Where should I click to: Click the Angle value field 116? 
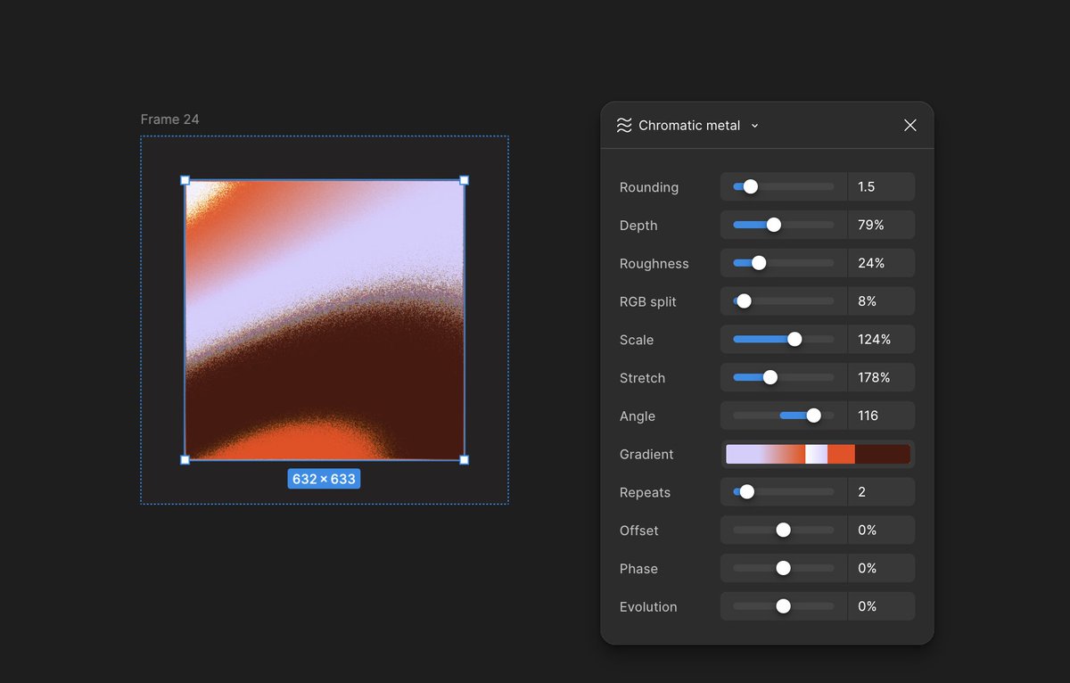881,416
